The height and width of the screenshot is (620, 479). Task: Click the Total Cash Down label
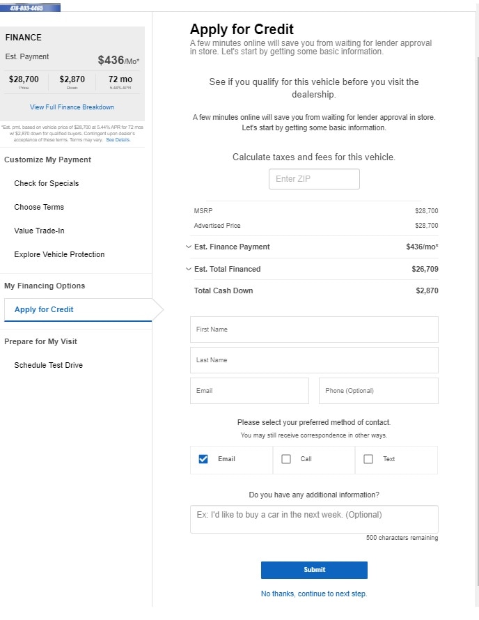223,290
